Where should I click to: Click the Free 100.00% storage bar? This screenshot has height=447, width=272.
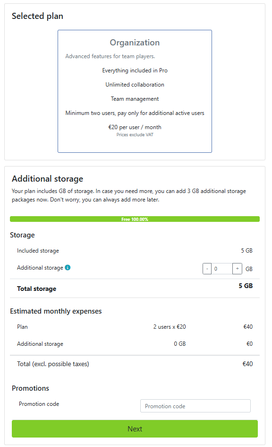[135, 219]
